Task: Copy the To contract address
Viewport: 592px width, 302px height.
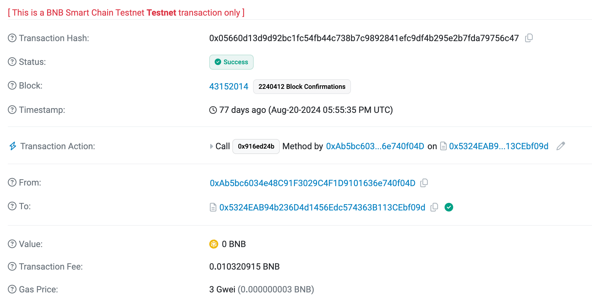Action: click(x=434, y=207)
